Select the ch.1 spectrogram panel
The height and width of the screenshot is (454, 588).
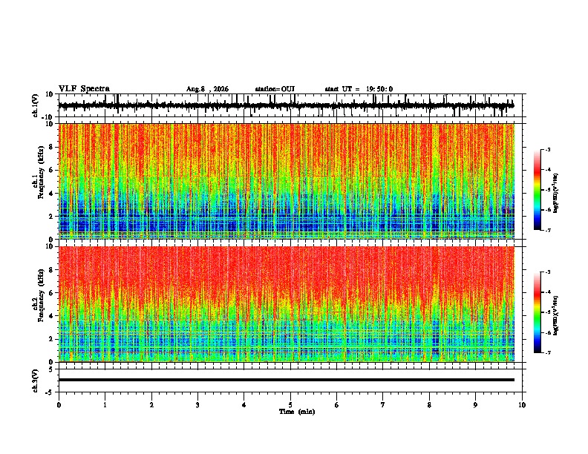(x=292, y=181)
